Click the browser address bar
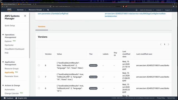178x100 pixels. coord(86,6)
